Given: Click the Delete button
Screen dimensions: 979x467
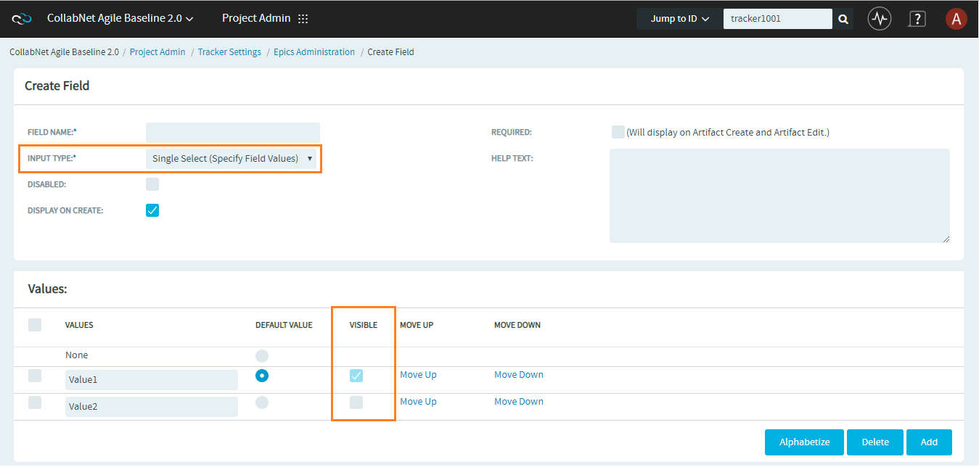Looking at the screenshot, I should point(875,442).
